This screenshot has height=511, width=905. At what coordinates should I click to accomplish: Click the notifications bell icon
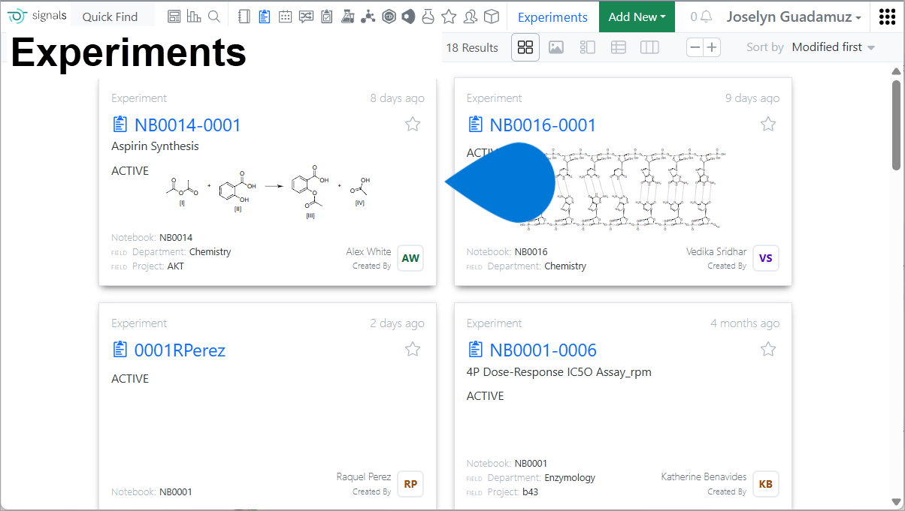point(706,17)
